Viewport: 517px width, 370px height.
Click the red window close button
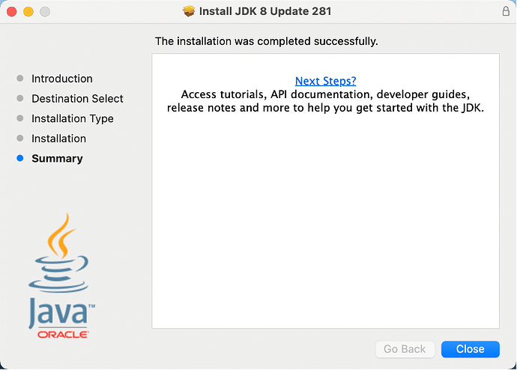click(12, 12)
